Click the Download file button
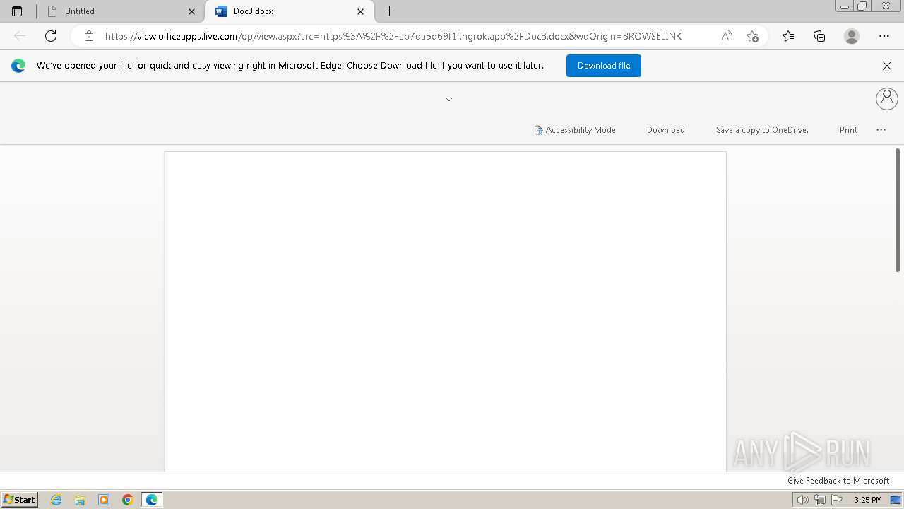Screen dimensions: 904x509 604,66
